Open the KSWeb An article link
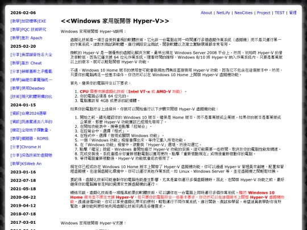The image size is (307, 230). tap(26, 164)
